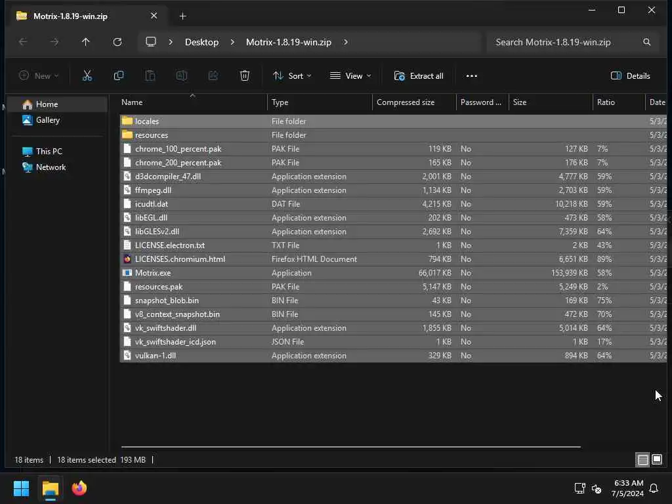This screenshot has height=504, width=672.
Task: Click the This PC monitor icon in address bar
Action: pyautogui.click(x=151, y=41)
